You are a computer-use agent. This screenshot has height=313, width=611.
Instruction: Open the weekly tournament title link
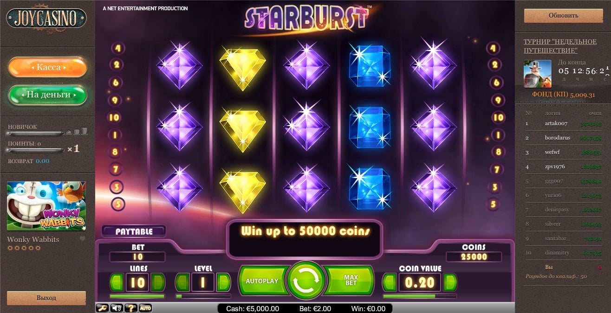pyautogui.click(x=560, y=45)
